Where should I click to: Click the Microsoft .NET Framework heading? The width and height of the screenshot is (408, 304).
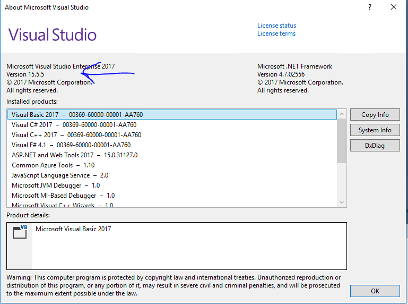click(x=294, y=66)
